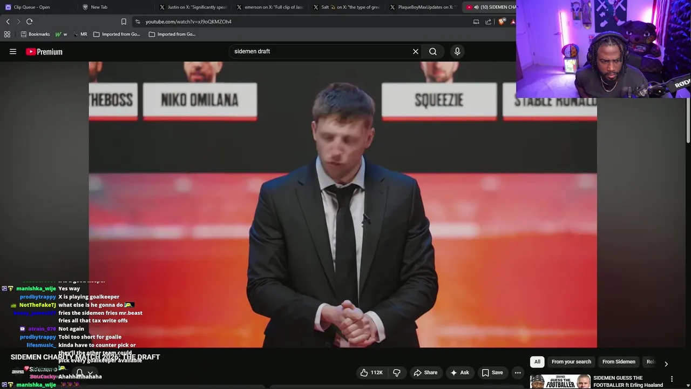The width and height of the screenshot is (691, 389).
Task: Click chat username 'prodbytrappy' on goalkeeper message
Action: [x=38, y=297]
